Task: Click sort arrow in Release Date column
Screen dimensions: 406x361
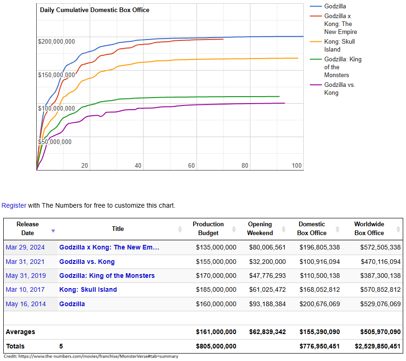Action: pyautogui.click(x=53, y=231)
